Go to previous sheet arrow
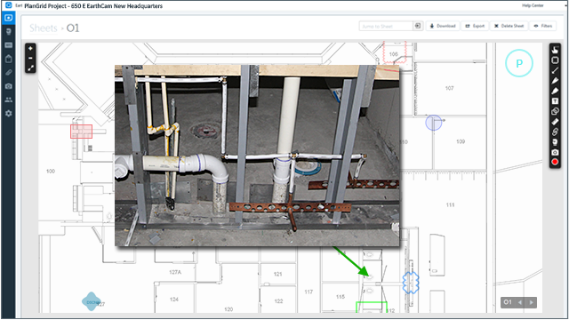This screenshot has width=569, height=320. click(x=520, y=302)
